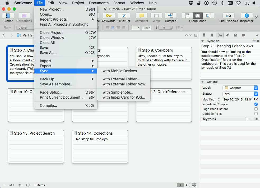Go to previous document up arrow

coord(186,35)
